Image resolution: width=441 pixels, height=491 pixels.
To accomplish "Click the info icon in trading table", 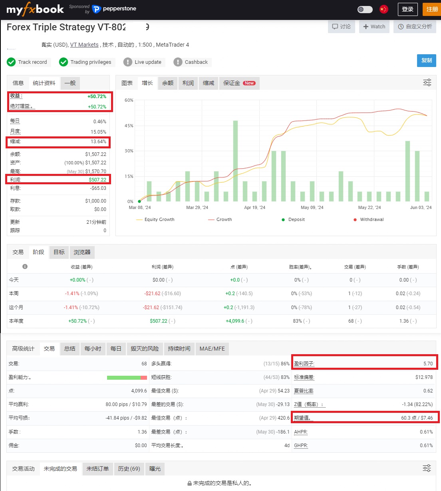I will click(25, 266).
